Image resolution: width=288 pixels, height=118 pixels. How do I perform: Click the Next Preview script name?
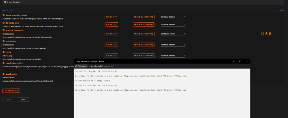[12, 74]
